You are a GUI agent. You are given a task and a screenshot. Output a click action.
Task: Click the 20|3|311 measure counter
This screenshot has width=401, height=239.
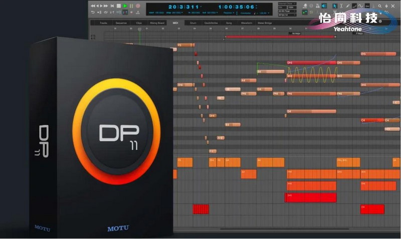click(183, 7)
